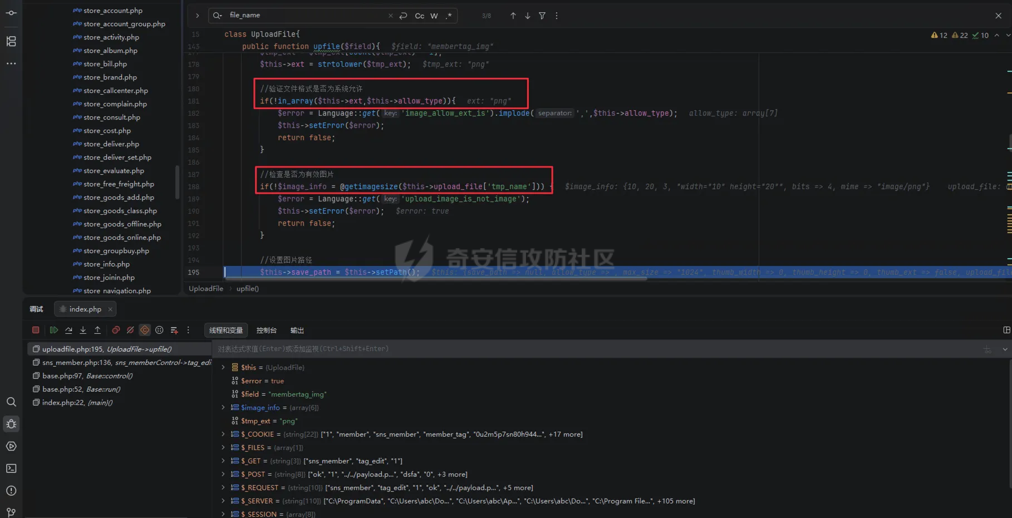Image resolution: width=1012 pixels, height=518 pixels.
Task: Step into the next function call
Action: pos(83,330)
